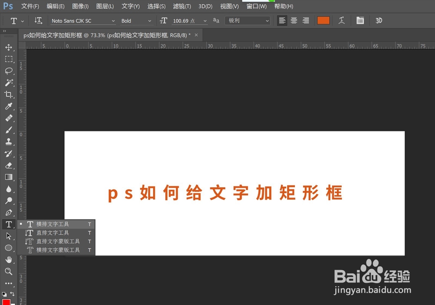This screenshot has width=435, height=305.
Task: Select the Move tool
Action: (9, 47)
